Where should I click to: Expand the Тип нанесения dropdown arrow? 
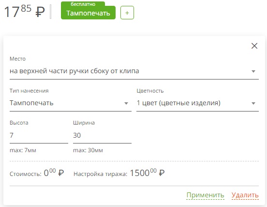click(126, 103)
